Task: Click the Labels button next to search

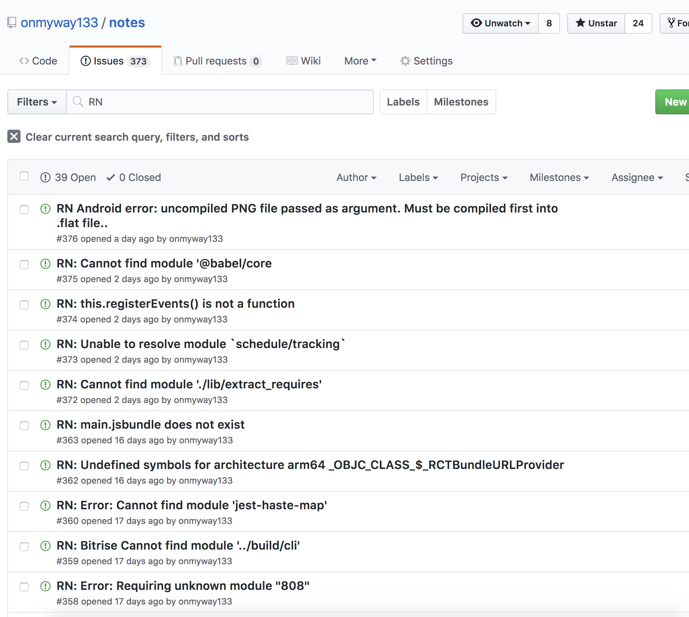Action: click(x=403, y=102)
